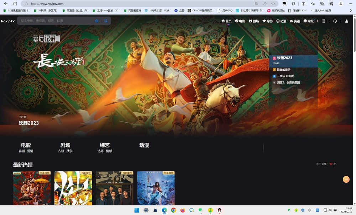Image resolution: width=356 pixels, height=215 pixels.
Task: Switch to Microsoft Edge in taskbar
Action: pos(164,210)
